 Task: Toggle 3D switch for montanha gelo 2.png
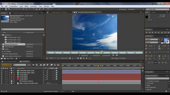tap(57, 70)
